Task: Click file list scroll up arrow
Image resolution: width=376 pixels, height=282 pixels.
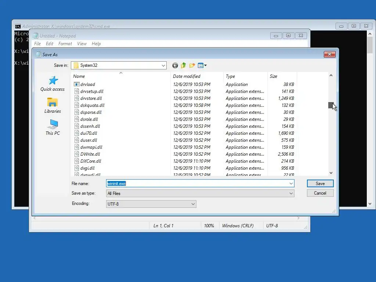Action: (331, 75)
